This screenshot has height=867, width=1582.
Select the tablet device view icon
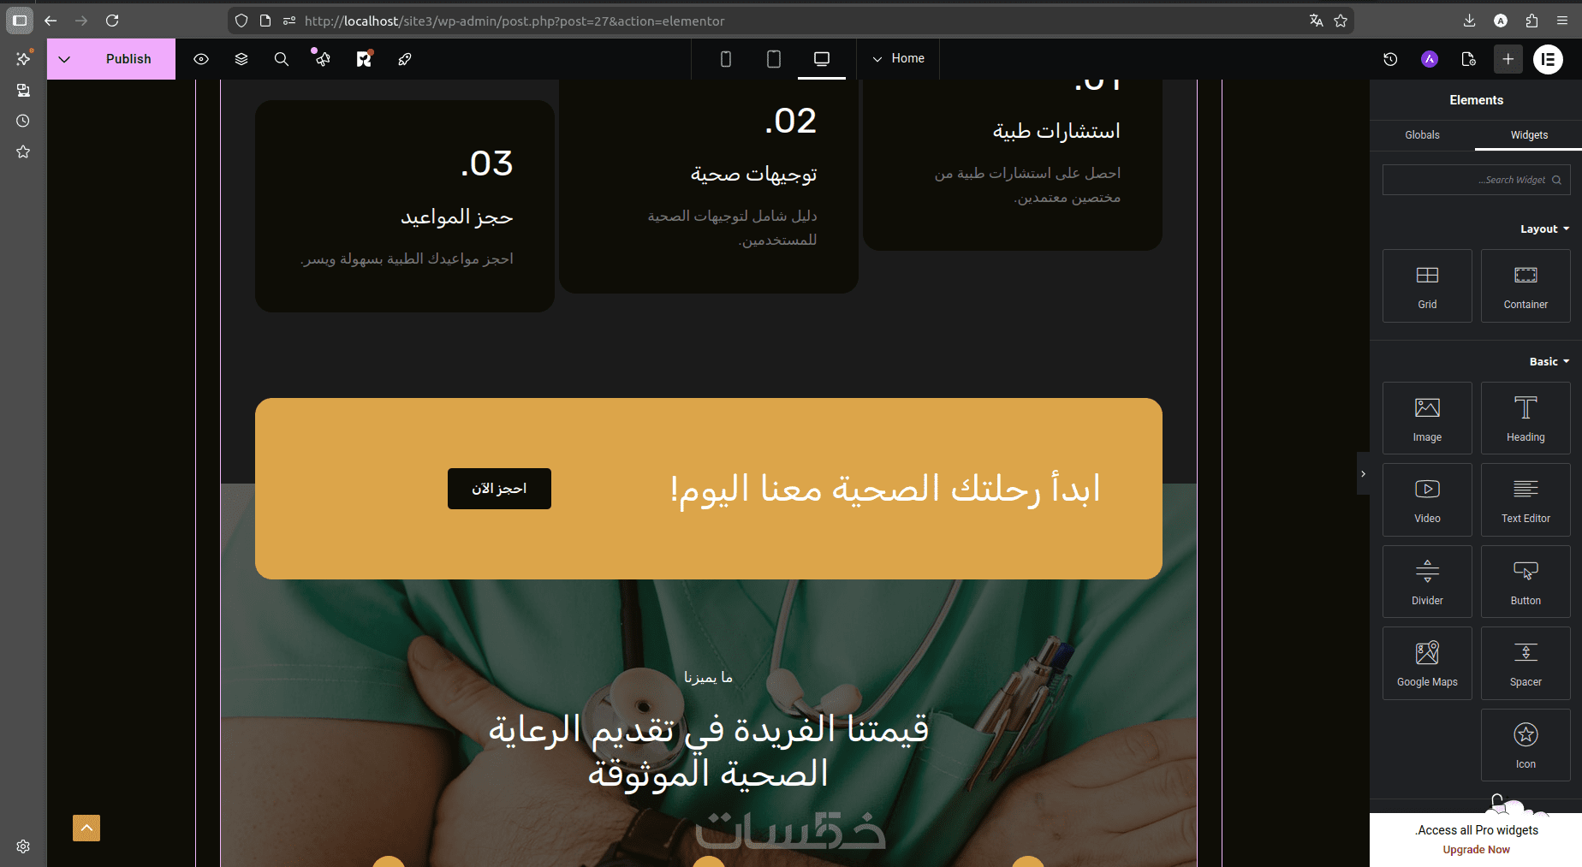click(x=774, y=59)
